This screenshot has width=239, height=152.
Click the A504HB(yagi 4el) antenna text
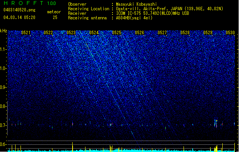point(134,18)
